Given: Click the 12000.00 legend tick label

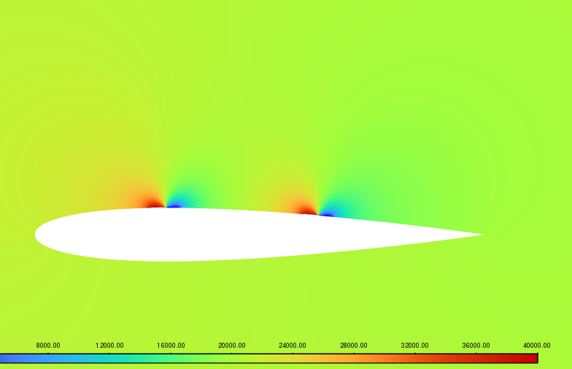Looking at the screenshot, I should [x=109, y=346].
